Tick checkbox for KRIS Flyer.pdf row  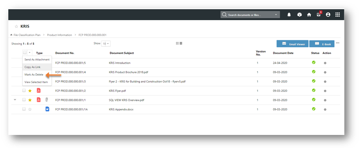click(24, 91)
